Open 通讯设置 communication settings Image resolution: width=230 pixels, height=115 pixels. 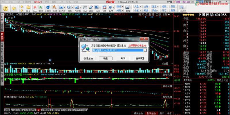coord(140,58)
